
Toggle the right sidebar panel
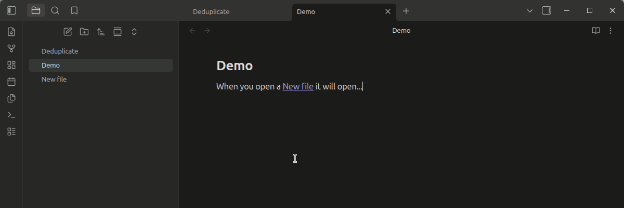click(x=547, y=10)
